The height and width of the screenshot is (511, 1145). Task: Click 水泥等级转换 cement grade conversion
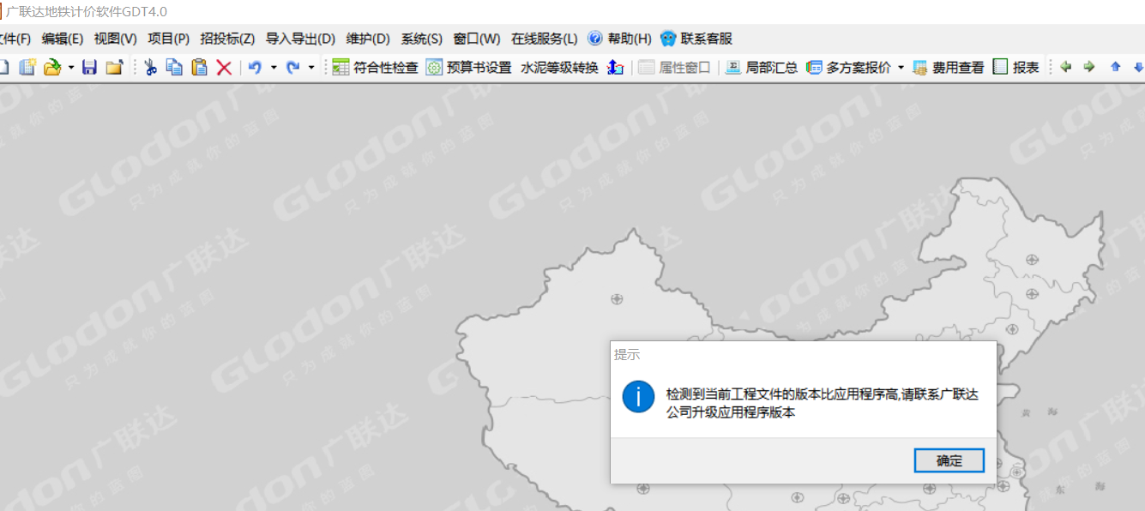click(559, 67)
